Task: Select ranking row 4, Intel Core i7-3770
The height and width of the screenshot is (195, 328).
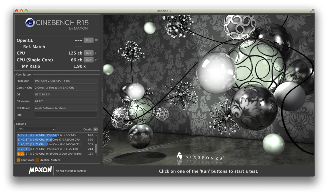Action: (55, 135)
